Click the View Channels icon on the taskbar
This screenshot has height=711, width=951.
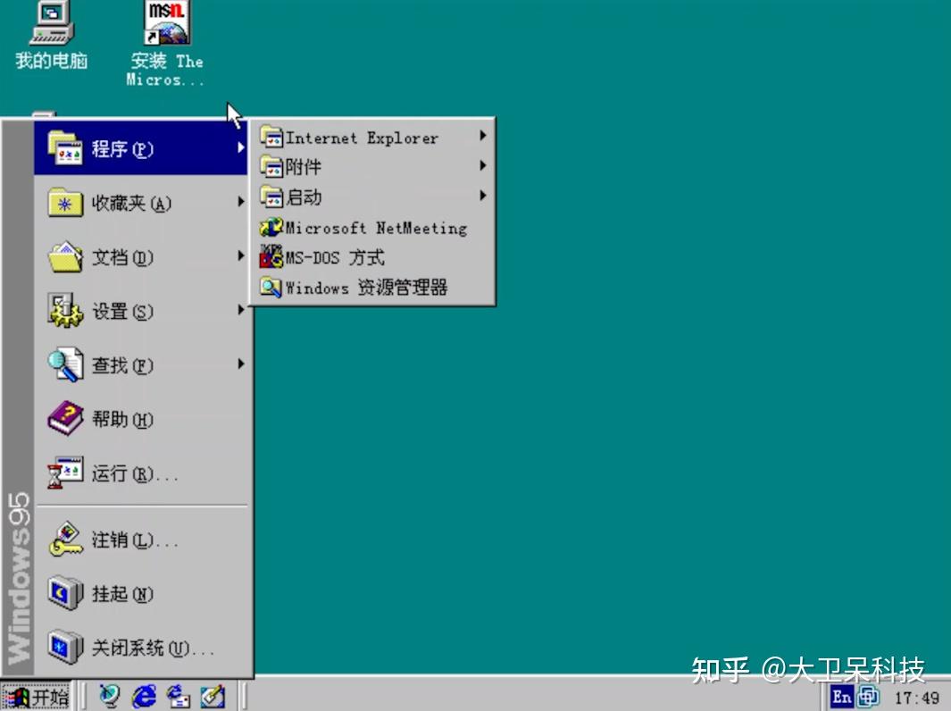(213, 696)
